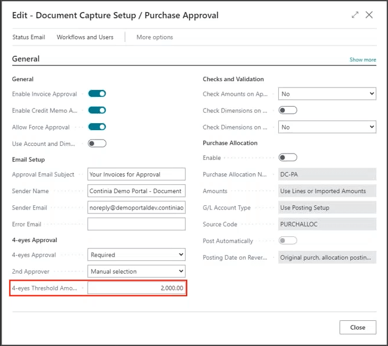Image resolution: width=388 pixels, height=346 pixels.
Task: Open the Status Email menu
Action: (x=29, y=37)
